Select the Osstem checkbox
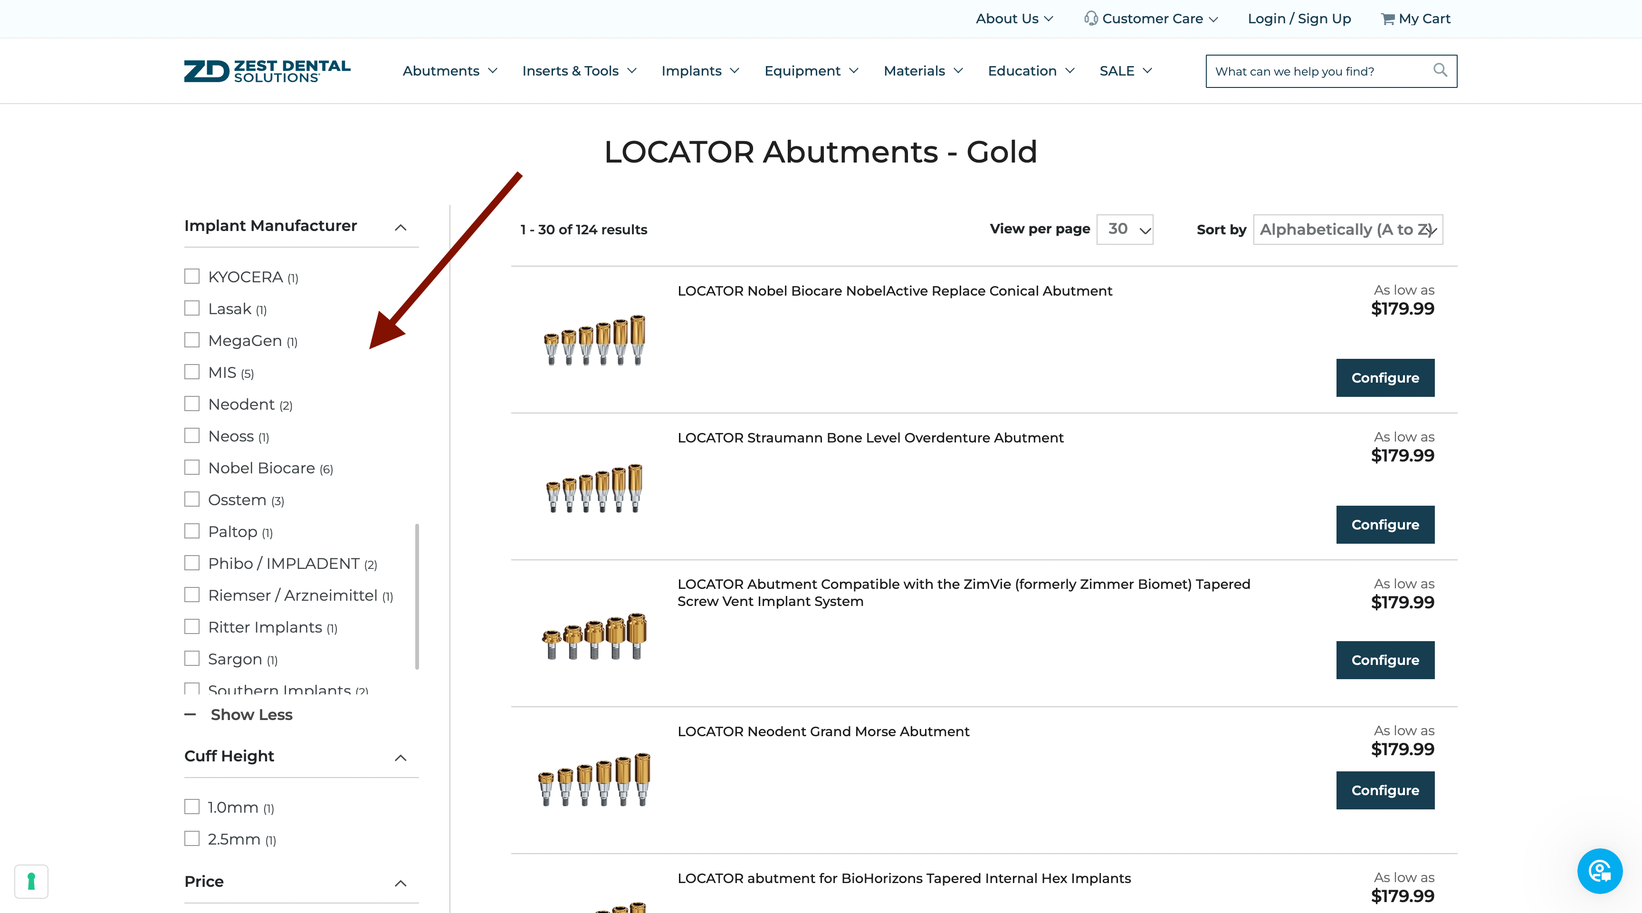The image size is (1642, 913). (x=192, y=499)
